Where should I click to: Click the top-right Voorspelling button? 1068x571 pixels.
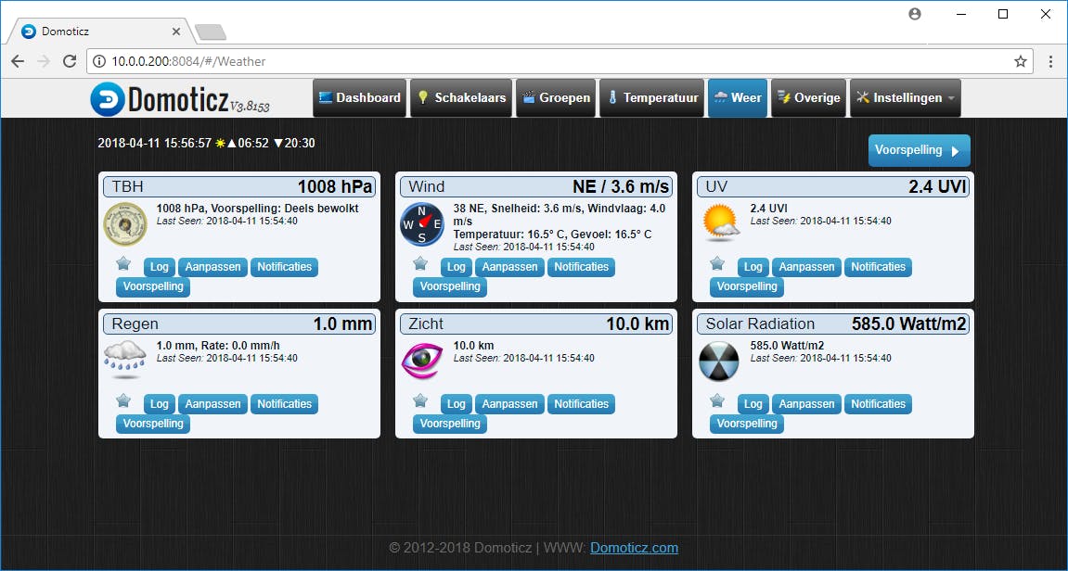point(919,150)
